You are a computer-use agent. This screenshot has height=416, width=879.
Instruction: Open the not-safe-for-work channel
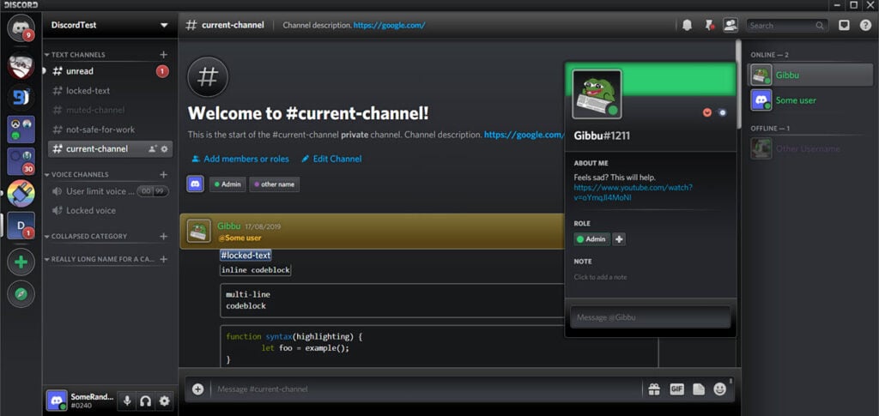coord(110,130)
